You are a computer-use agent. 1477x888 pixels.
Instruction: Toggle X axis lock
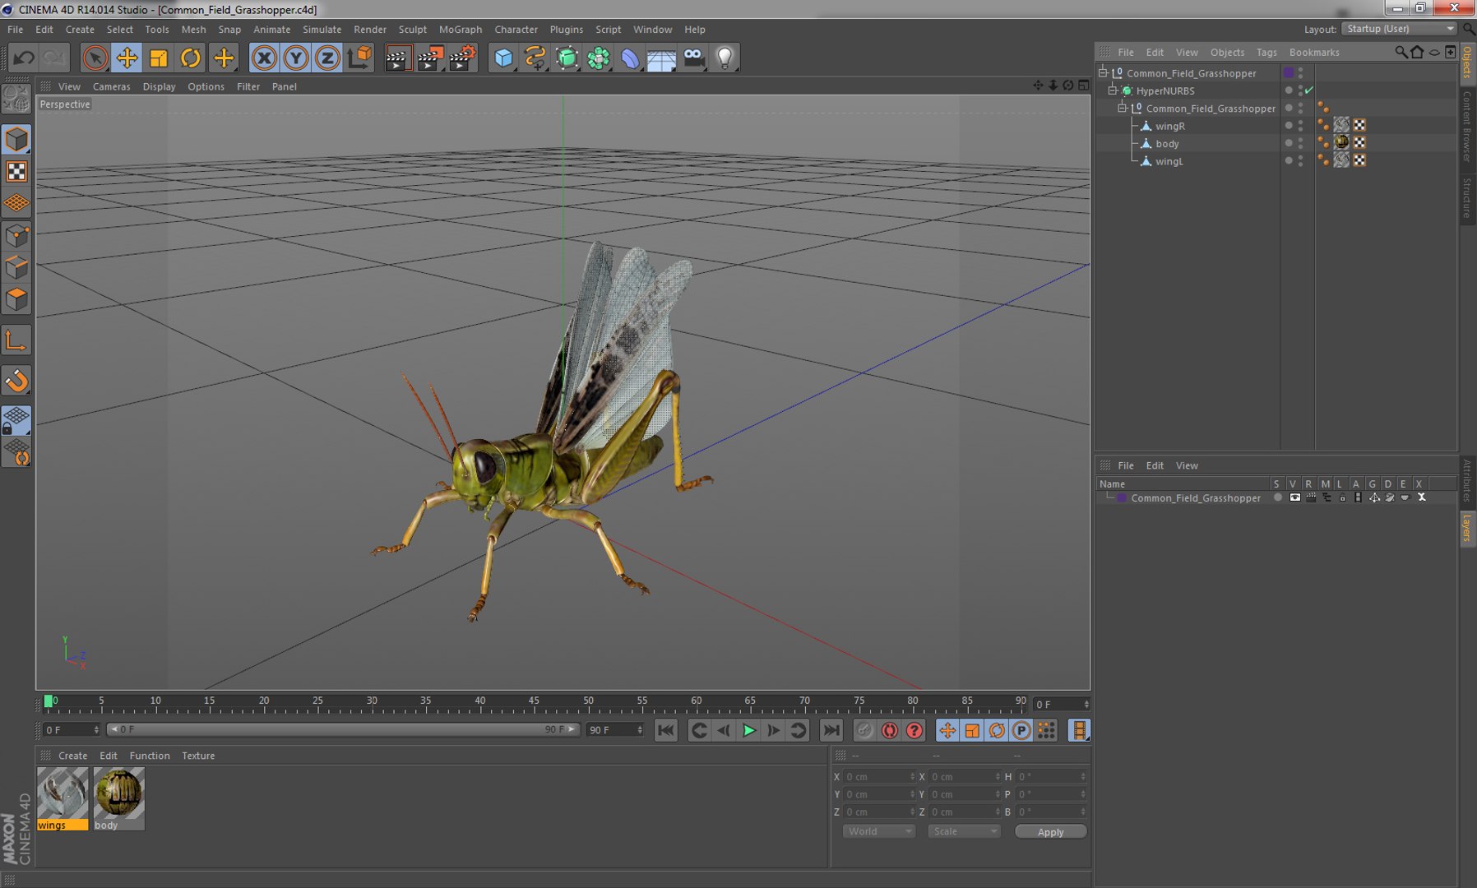pyautogui.click(x=264, y=58)
